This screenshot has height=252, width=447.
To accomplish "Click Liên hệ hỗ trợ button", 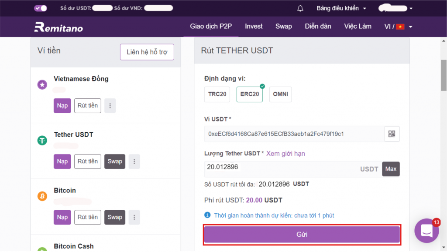I will click(147, 52).
